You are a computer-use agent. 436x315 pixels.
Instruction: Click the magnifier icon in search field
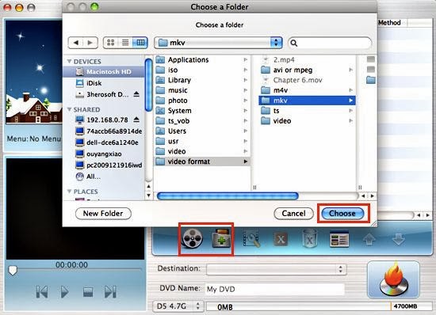293,43
